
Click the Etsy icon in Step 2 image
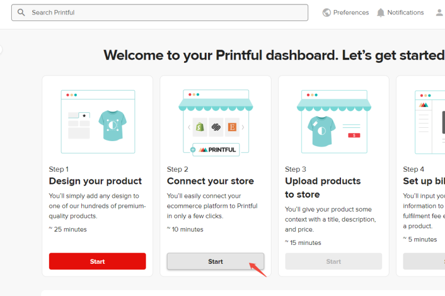(232, 127)
